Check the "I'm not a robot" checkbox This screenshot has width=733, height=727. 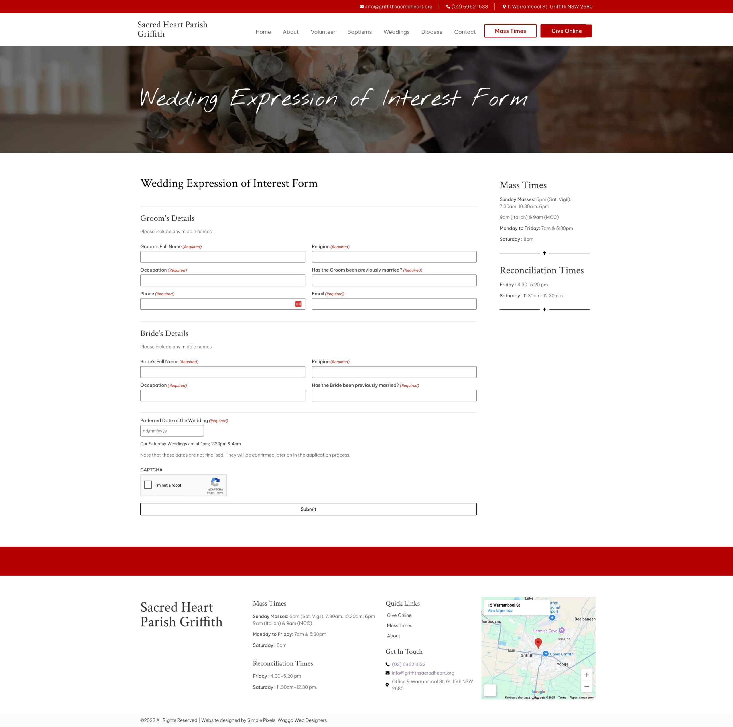coord(148,485)
